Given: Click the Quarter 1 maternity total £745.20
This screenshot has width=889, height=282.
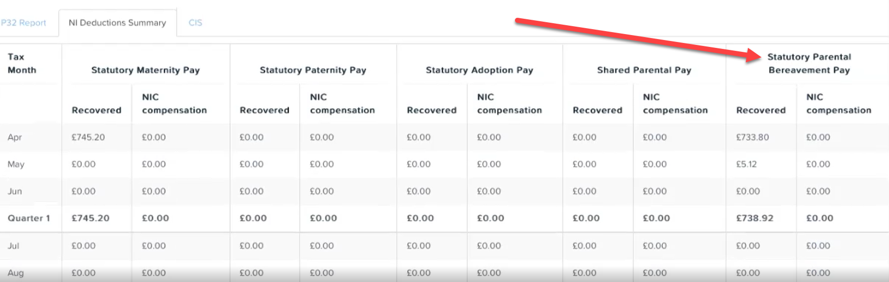Looking at the screenshot, I should coord(90,218).
